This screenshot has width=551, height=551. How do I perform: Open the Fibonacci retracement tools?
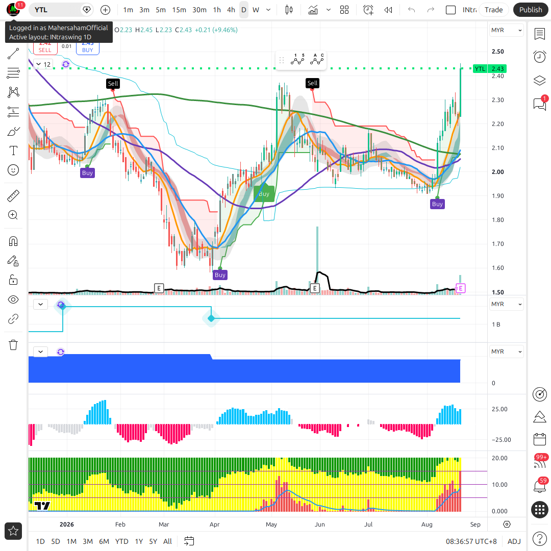[13, 73]
